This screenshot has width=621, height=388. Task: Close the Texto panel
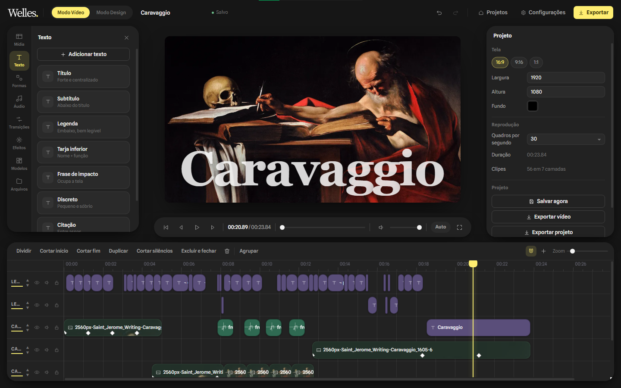click(x=126, y=38)
